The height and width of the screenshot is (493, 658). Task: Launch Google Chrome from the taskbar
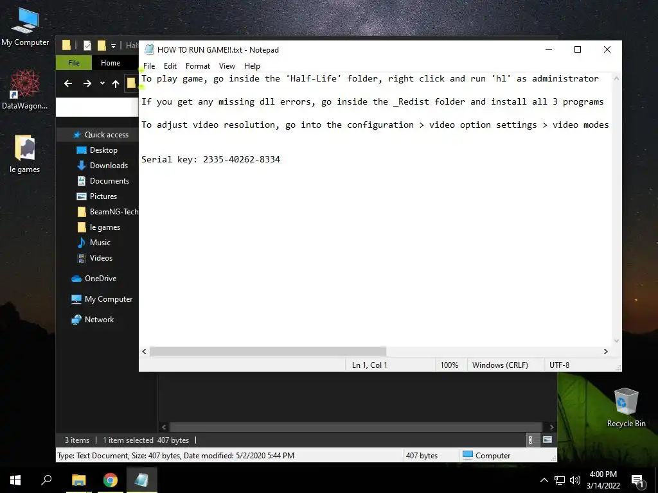tap(111, 480)
